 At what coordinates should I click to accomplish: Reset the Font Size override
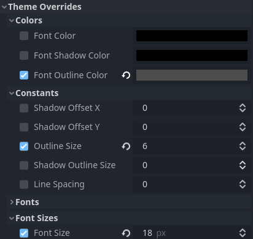[126, 233]
